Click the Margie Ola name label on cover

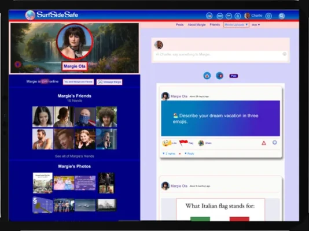click(75, 66)
